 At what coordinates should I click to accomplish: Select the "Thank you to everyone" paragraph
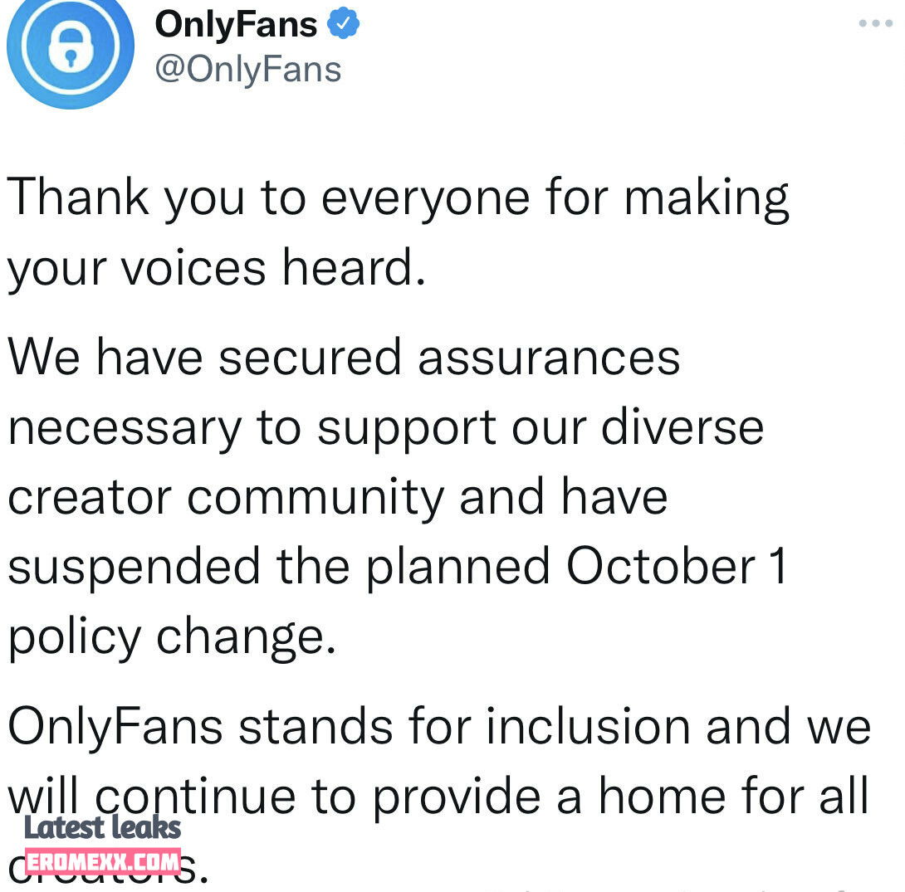pos(398,232)
